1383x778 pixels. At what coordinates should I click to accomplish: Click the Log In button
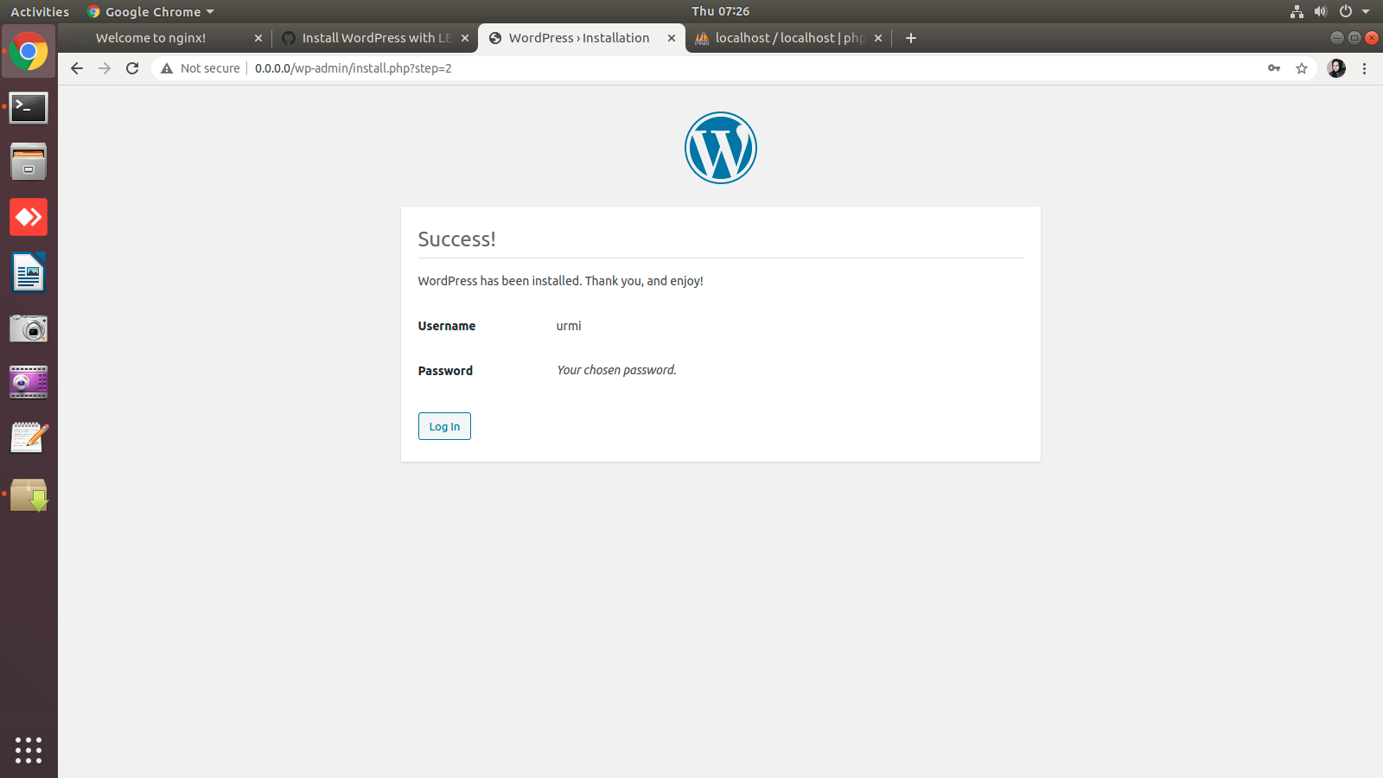(x=444, y=426)
